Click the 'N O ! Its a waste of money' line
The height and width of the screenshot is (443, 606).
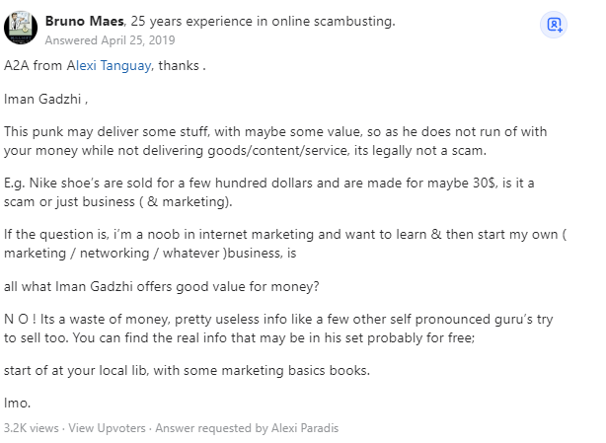[x=278, y=320]
